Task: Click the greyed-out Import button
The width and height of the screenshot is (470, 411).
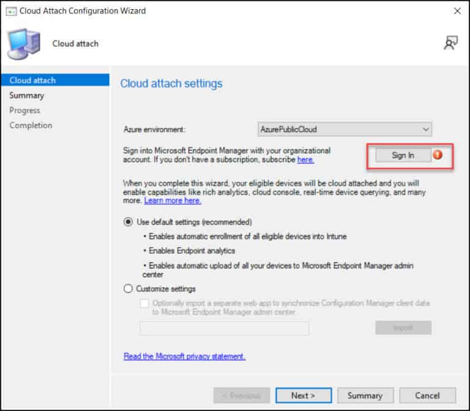Action: [403, 328]
